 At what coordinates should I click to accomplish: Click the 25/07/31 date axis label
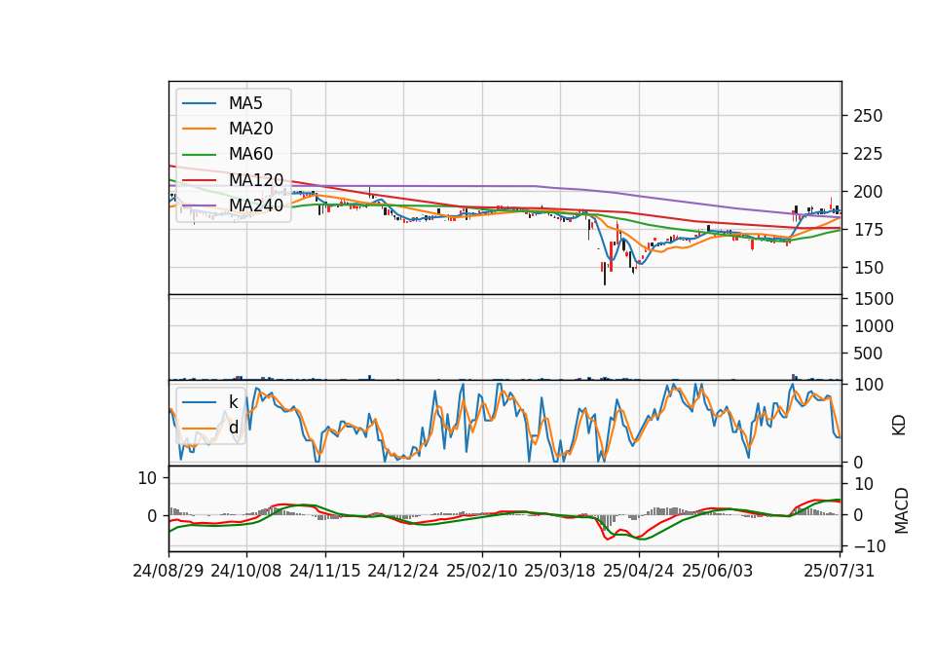[839, 571]
